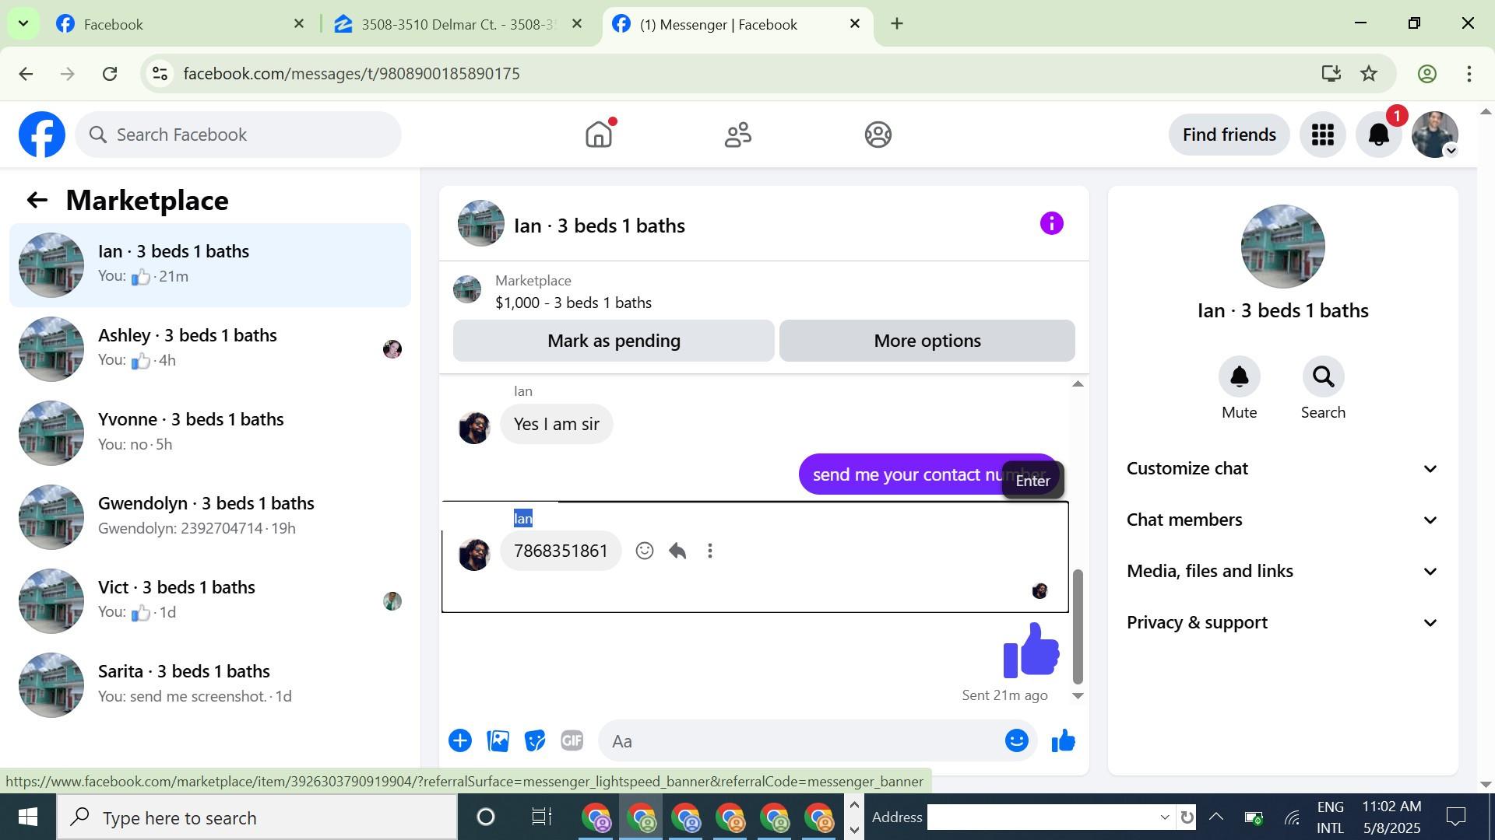Image resolution: width=1495 pixels, height=840 pixels.
Task: Open Chrome's three-dot menu
Action: pyautogui.click(x=1469, y=74)
